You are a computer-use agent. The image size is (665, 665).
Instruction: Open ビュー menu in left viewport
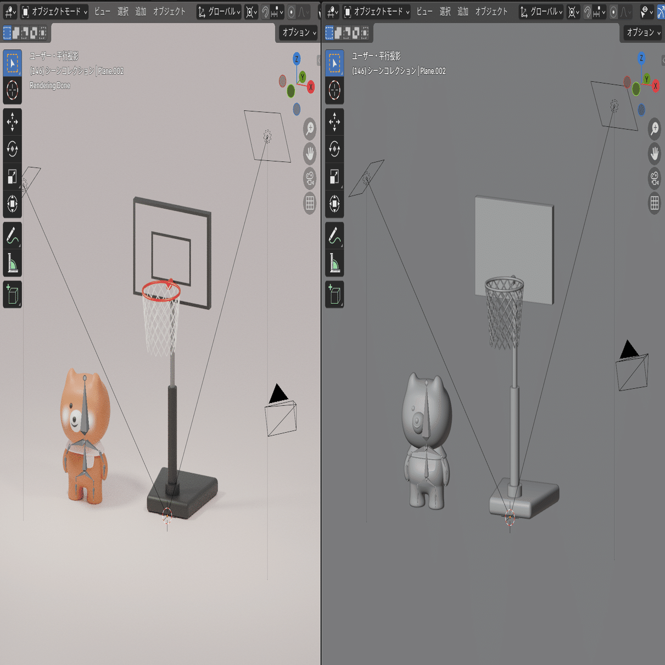coord(102,12)
